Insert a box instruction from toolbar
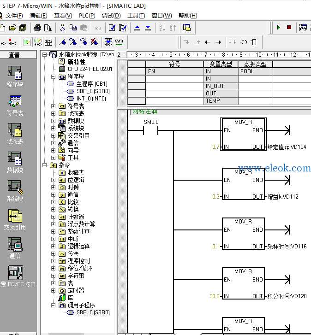 [x=254, y=42]
